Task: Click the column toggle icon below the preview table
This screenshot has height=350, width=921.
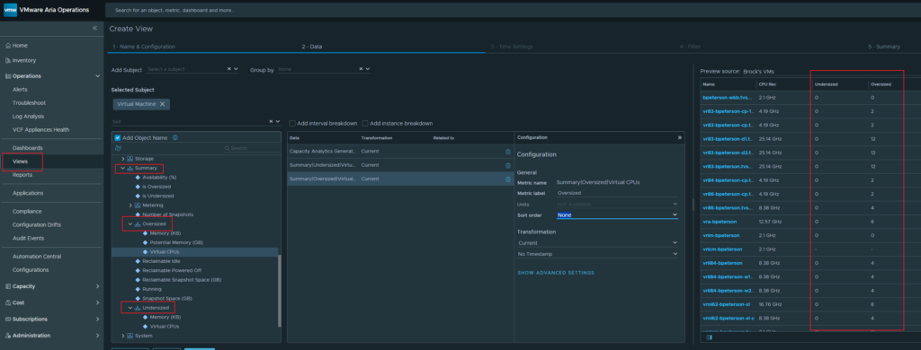Action: [x=710, y=337]
